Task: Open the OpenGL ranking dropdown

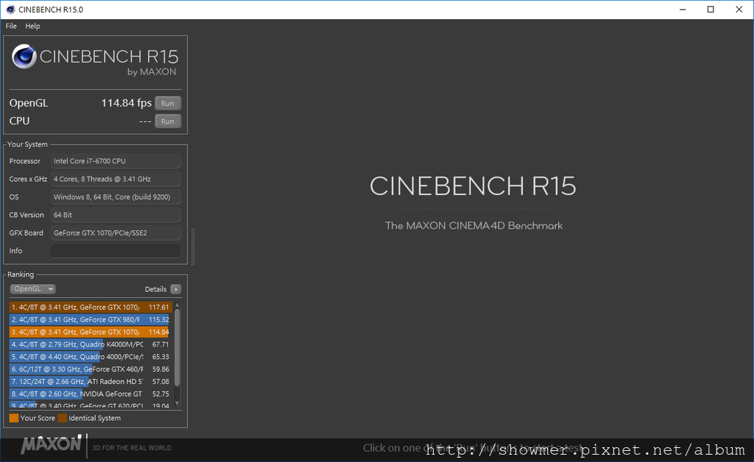Action: coord(33,288)
